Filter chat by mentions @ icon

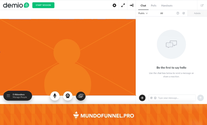point(184,13)
